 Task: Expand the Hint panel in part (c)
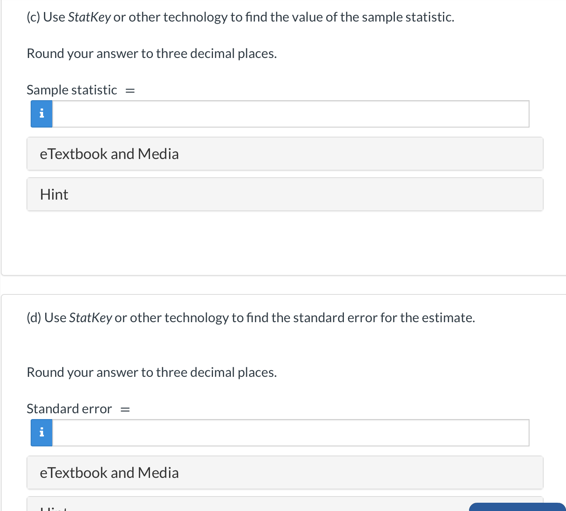[285, 194]
